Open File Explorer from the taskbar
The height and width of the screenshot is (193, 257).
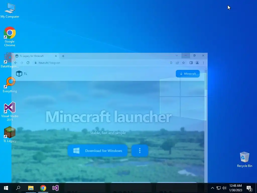pos(31,188)
